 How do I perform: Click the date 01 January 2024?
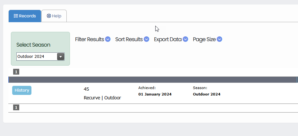pos(155,94)
